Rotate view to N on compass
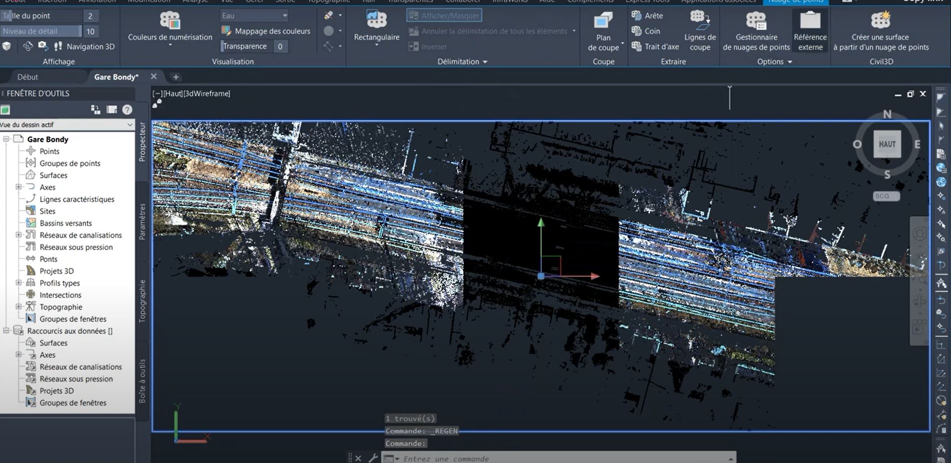The image size is (951, 463). click(x=887, y=114)
